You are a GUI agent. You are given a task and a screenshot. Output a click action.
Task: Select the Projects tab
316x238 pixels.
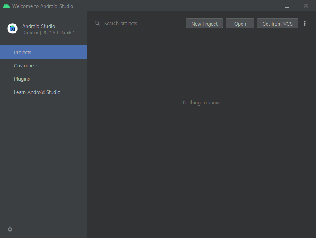[x=43, y=52]
